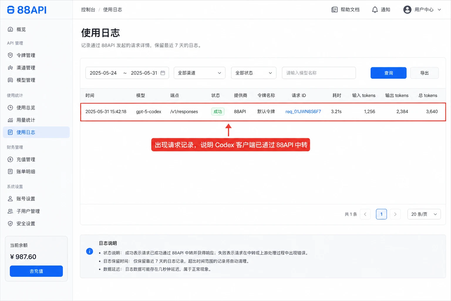Click the 耗时 column header
Screen dimensions: 451x301
click(x=337, y=96)
